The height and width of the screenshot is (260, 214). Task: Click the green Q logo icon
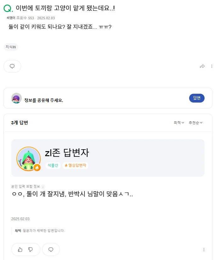[9, 9]
